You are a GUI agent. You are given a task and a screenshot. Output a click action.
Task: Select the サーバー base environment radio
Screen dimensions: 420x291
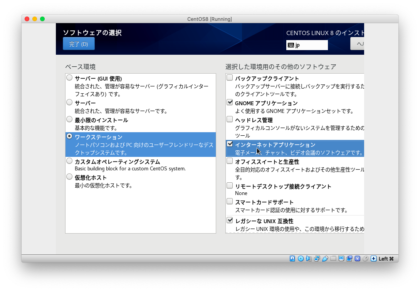tap(69, 103)
